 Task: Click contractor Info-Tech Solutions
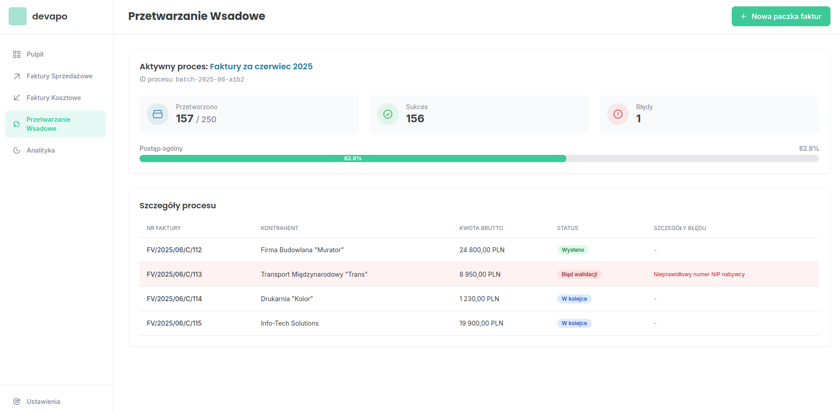290,323
